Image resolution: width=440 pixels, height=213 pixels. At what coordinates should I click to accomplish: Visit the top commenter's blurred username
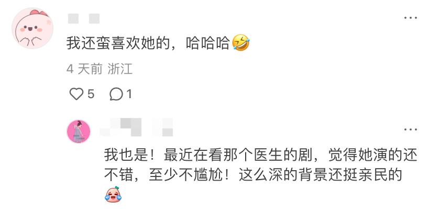click(84, 18)
